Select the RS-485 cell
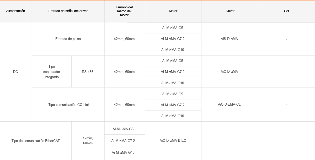Screen dimensions: 315x160 tap(88, 72)
